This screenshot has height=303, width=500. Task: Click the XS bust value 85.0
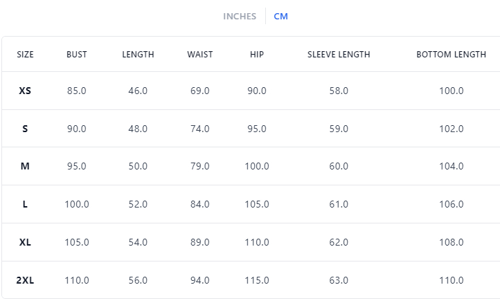77,91
